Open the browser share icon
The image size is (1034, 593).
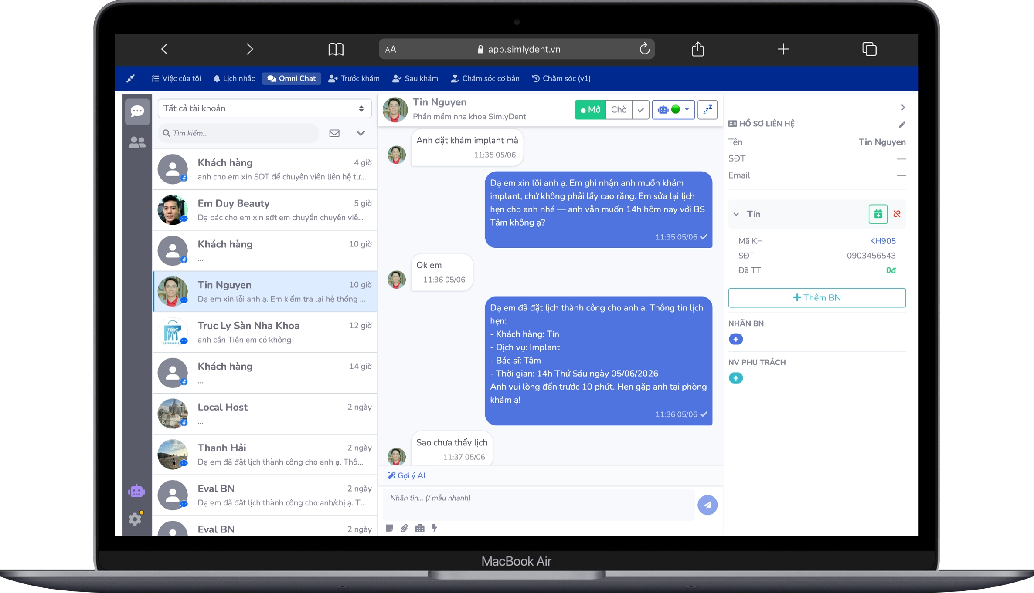pos(698,49)
